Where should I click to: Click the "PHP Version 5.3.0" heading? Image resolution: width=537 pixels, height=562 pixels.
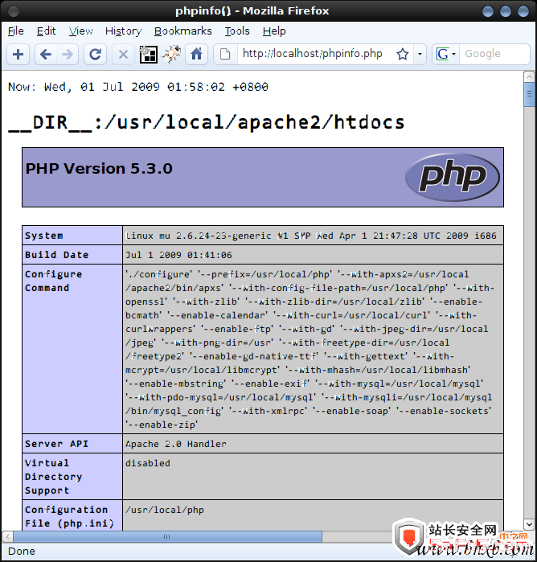pyautogui.click(x=99, y=169)
